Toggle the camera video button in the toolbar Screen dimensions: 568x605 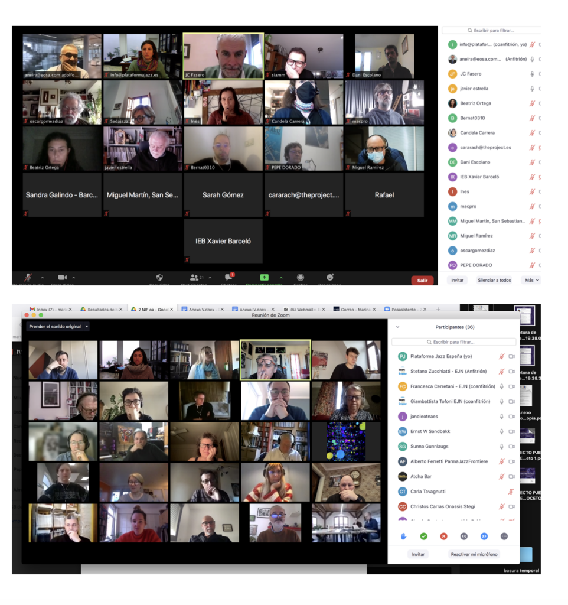[x=62, y=277]
